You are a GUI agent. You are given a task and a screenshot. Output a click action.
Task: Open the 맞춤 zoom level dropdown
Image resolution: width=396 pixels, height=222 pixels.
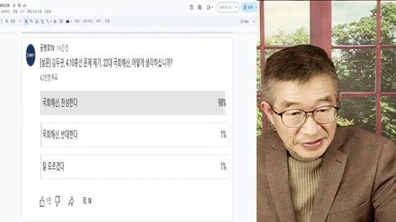[15, 22]
